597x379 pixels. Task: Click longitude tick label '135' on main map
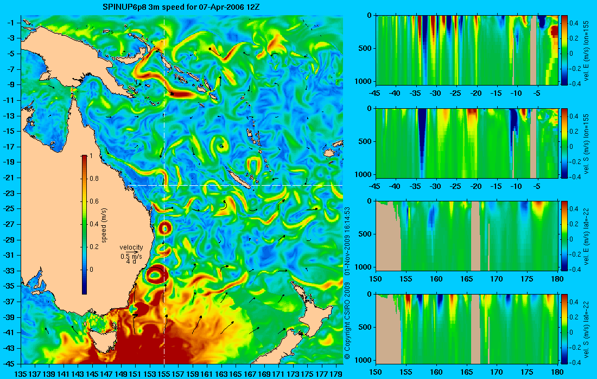pyautogui.click(x=21, y=374)
